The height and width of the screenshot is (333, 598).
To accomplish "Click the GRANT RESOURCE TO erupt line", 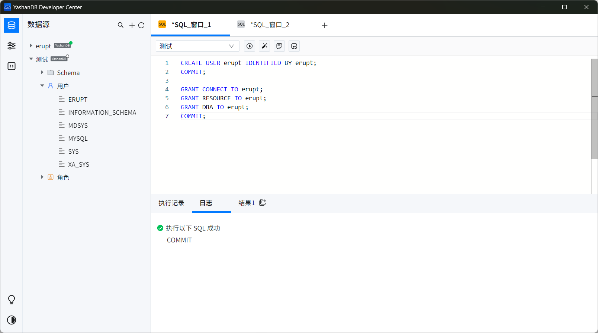I will 224,98.
